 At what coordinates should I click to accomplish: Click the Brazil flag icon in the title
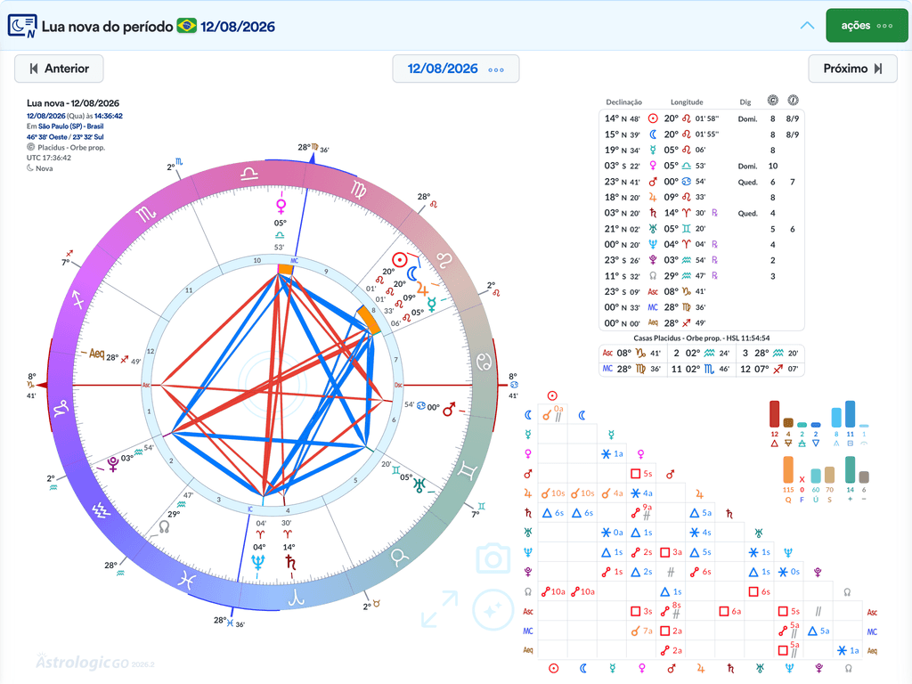pyautogui.click(x=187, y=26)
